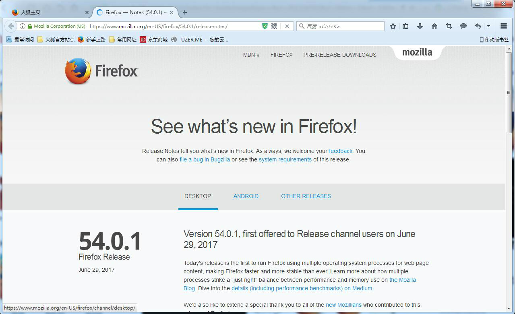The height and width of the screenshot is (314, 515).
Task: Open the hamburger menu
Action: [x=504, y=26]
